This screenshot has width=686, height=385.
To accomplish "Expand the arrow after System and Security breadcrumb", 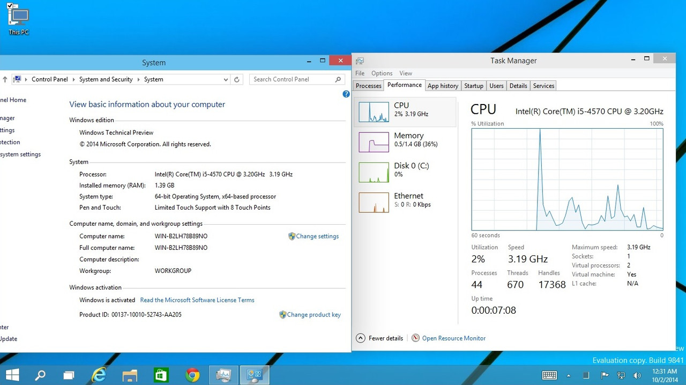I will (138, 79).
